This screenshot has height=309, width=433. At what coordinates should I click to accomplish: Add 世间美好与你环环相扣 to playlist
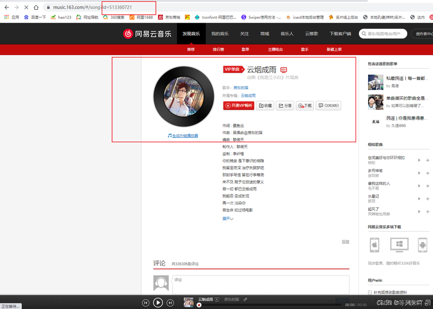[x=428, y=160]
